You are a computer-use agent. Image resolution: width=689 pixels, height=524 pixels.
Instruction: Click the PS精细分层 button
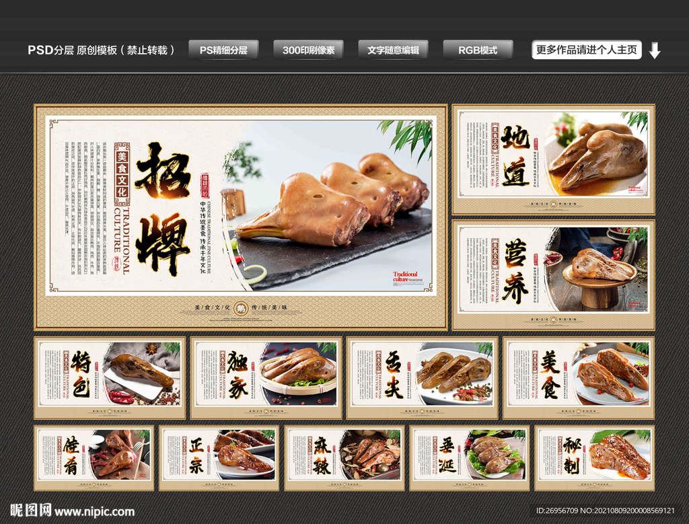coord(223,50)
